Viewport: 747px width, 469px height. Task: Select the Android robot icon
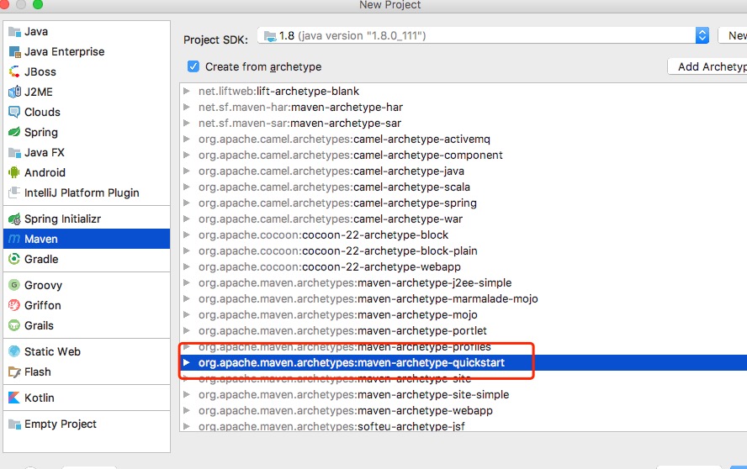[x=15, y=173]
